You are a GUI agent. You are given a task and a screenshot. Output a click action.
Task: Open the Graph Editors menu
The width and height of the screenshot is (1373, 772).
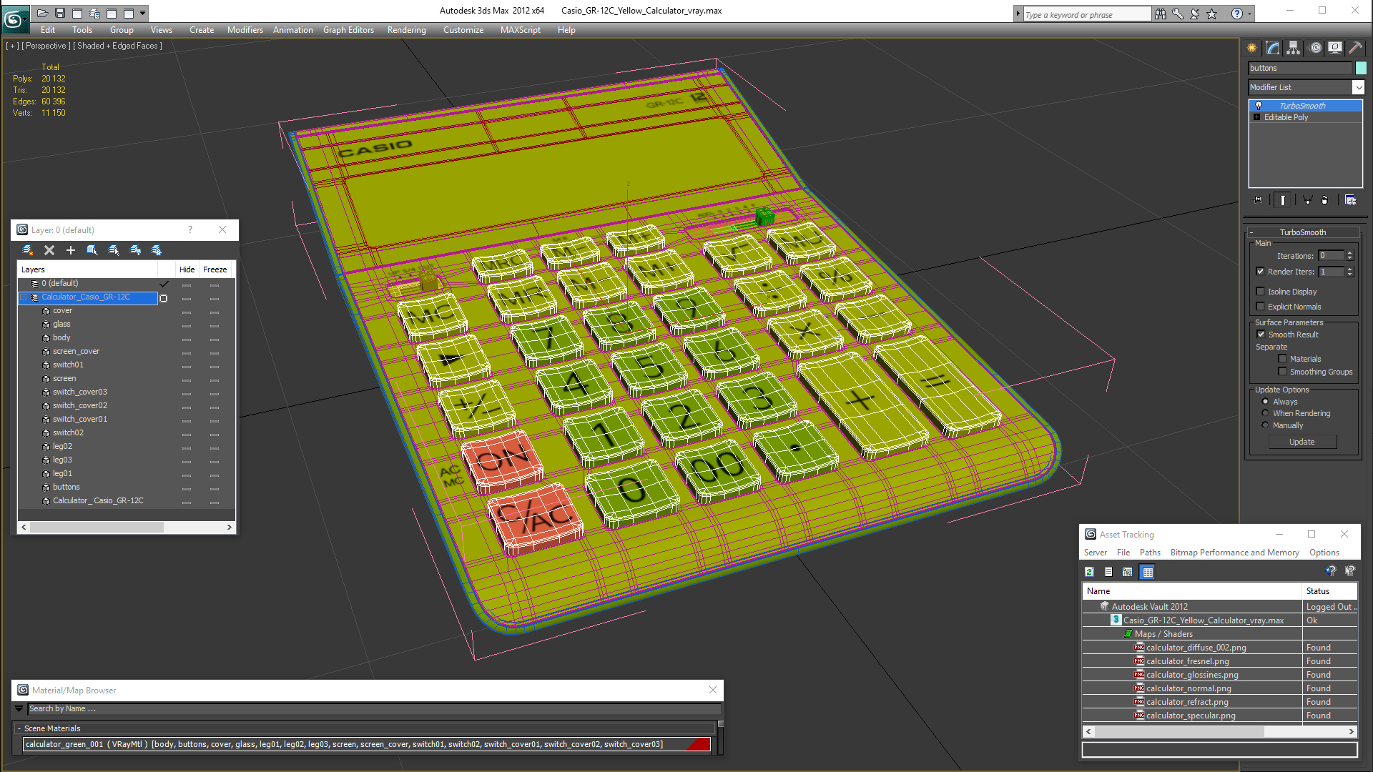(x=348, y=30)
